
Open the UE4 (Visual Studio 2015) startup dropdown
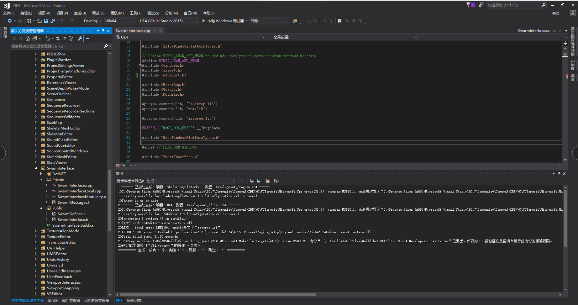point(169,21)
